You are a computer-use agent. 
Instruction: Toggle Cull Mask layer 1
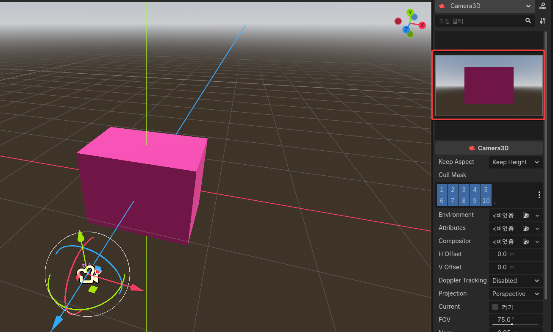click(442, 190)
